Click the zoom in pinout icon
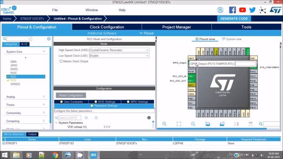Image resolution: width=283 pixels, height=159 pixels. click(164, 124)
